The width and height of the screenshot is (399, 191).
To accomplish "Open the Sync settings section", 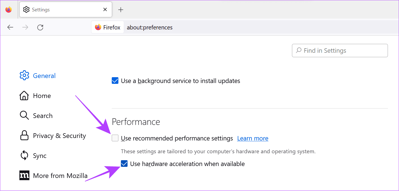I will coord(40,155).
